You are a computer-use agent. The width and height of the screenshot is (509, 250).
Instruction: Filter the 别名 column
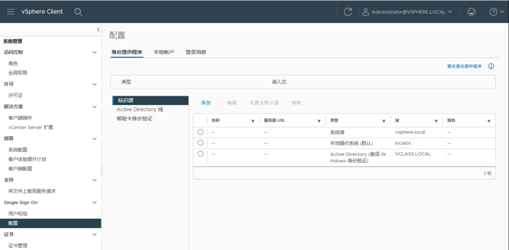[489, 121]
